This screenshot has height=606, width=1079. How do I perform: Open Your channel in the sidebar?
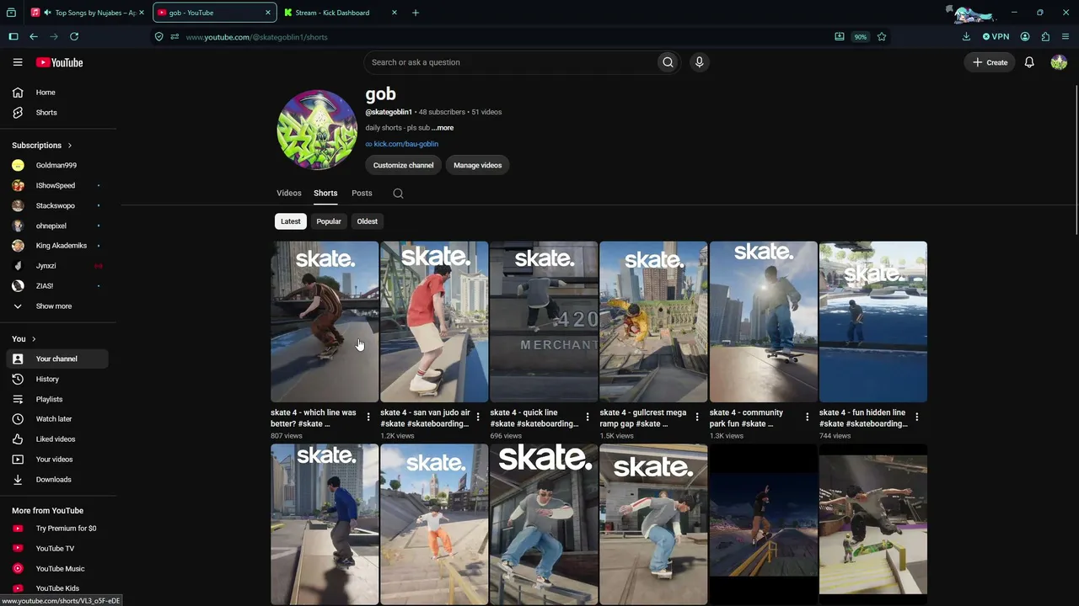coord(57,359)
